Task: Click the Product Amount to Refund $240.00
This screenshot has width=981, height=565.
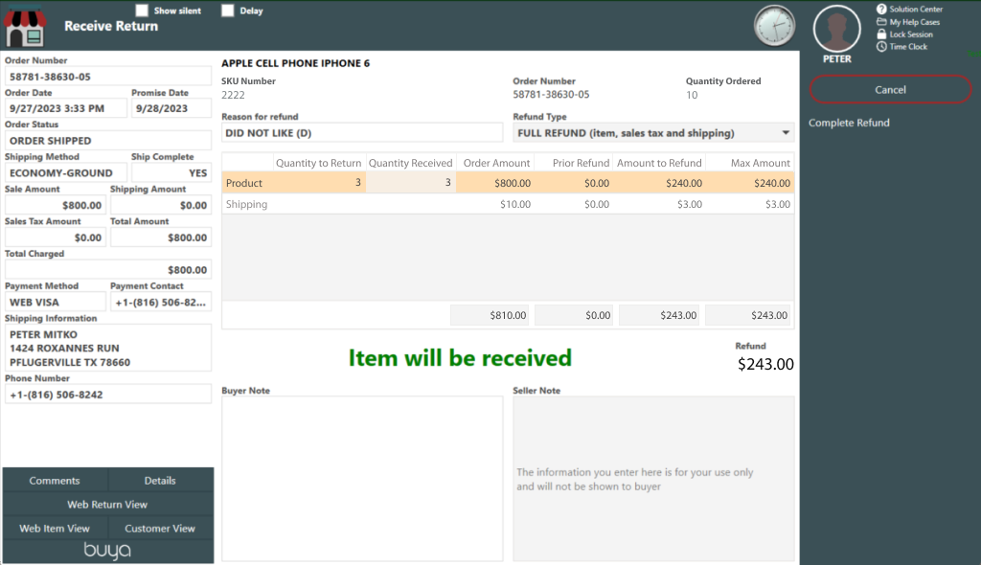Action: point(684,183)
